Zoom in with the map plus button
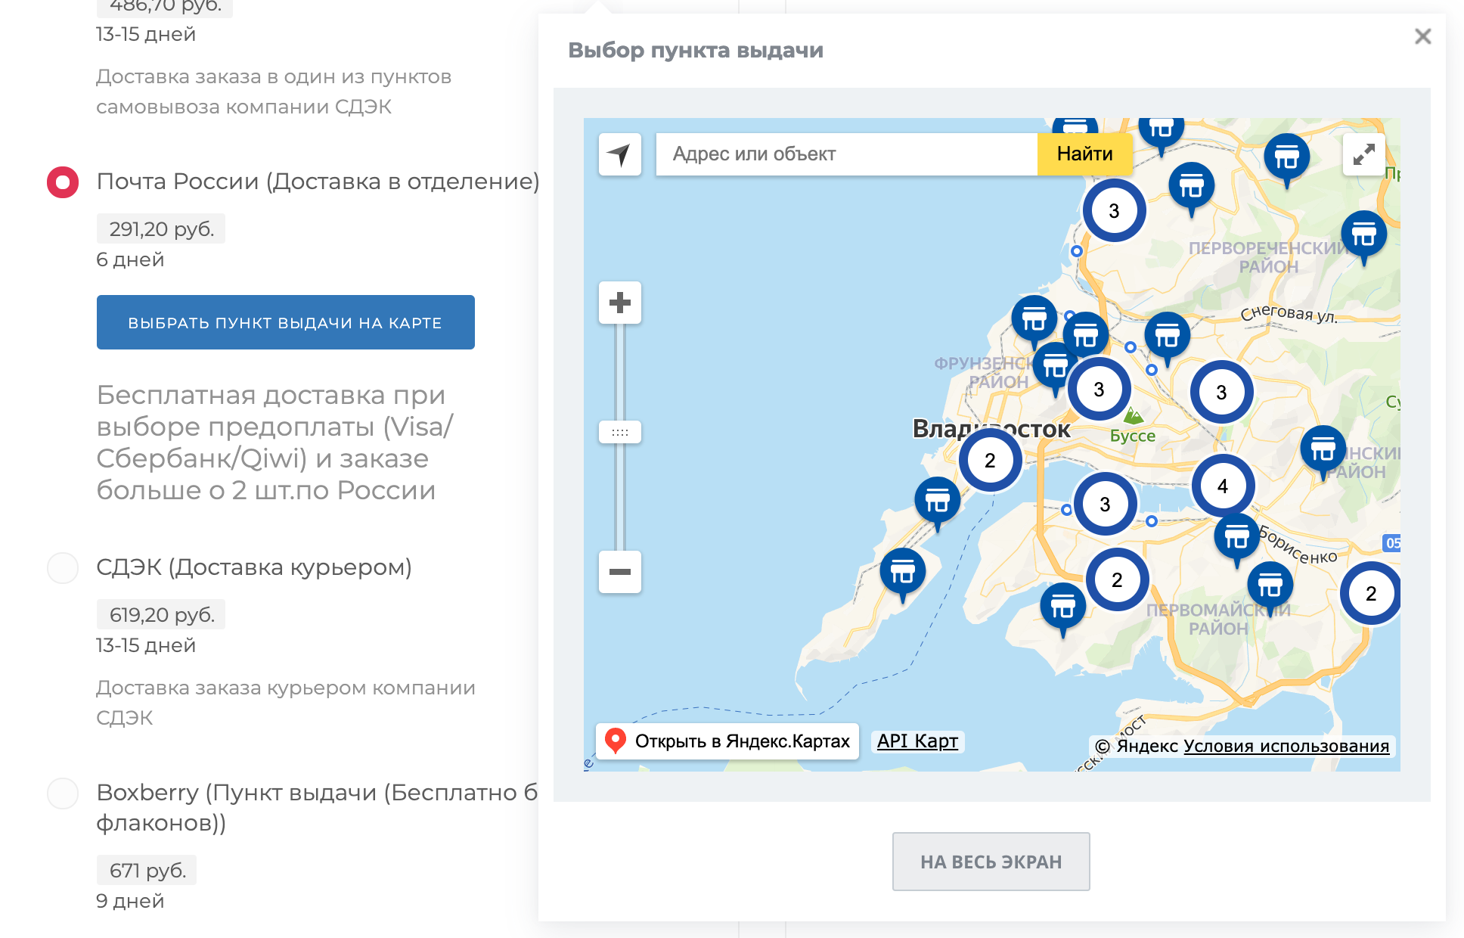The height and width of the screenshot is (938, 1464). click(620, 303)
